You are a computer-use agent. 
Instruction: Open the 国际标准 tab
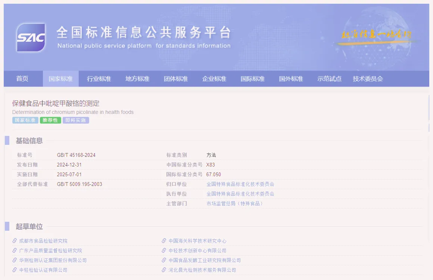252,79
